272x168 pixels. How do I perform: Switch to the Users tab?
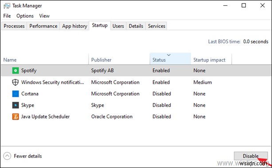pos(118,26)
